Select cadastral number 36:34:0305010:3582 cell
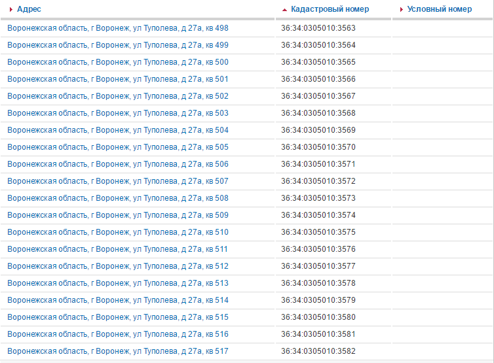 pos(318,351)
